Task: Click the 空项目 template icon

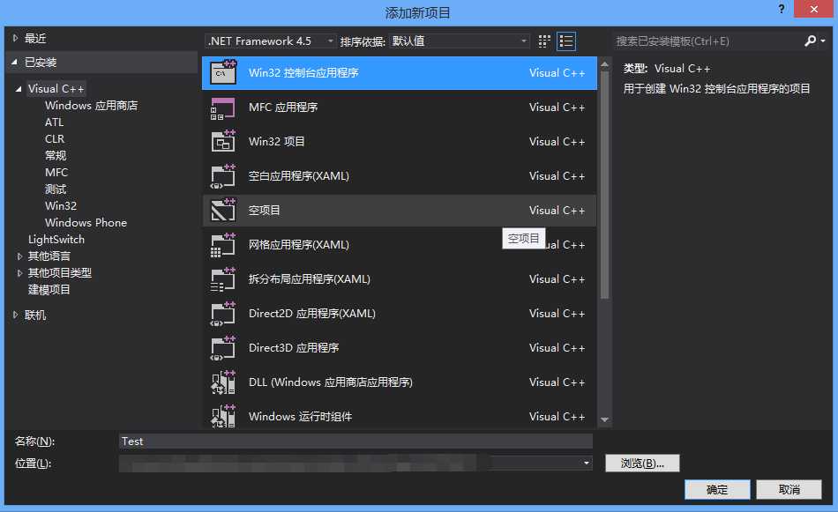Action: click(223, 211)
